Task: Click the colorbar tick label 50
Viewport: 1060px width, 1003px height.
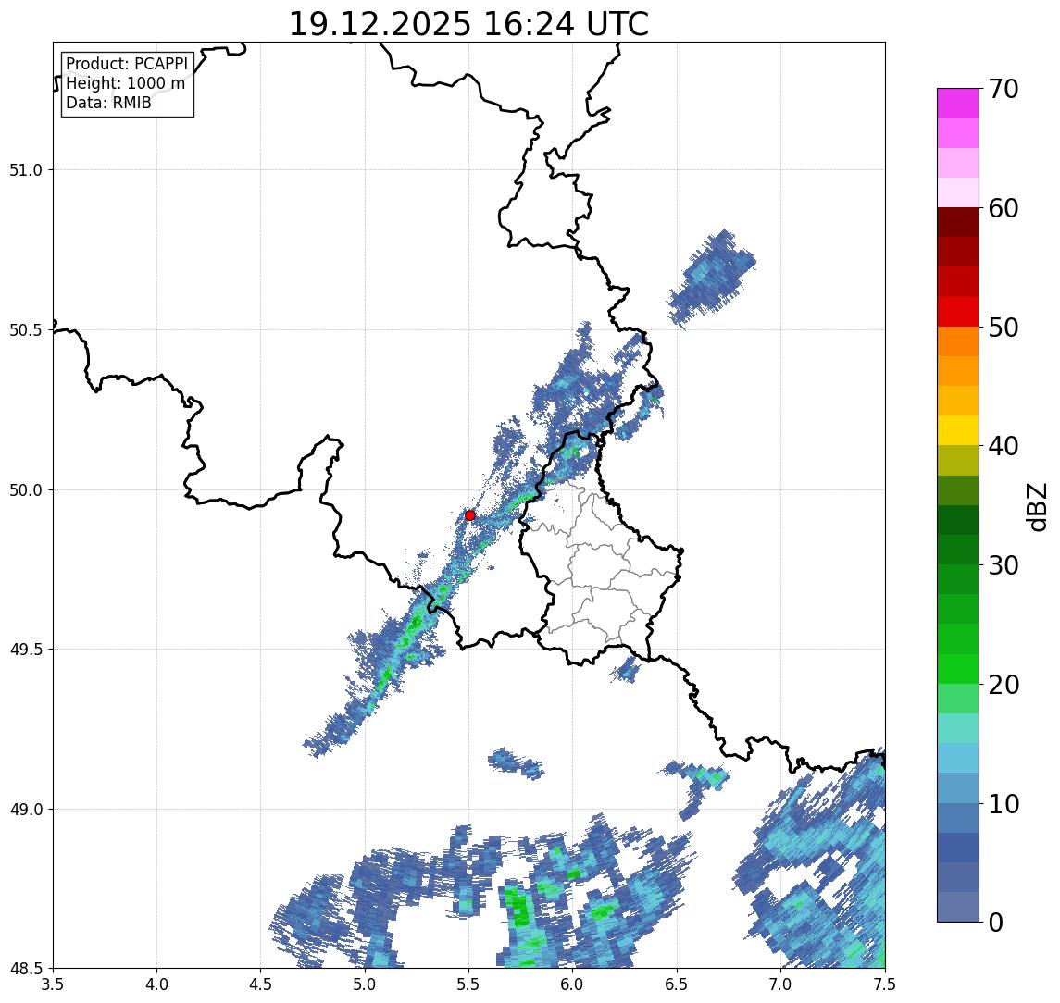Action: coord(1004,328)
